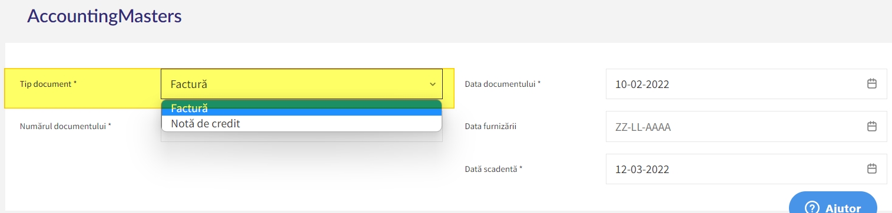The height and width of the screenshot is (213, 892).
Task: Click the required asterisk next to Tip document
Action: click(75, 83)
